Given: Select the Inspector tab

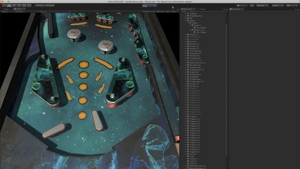Looking at the screenshot, I should pyautogui.click(x=236, y=9).
